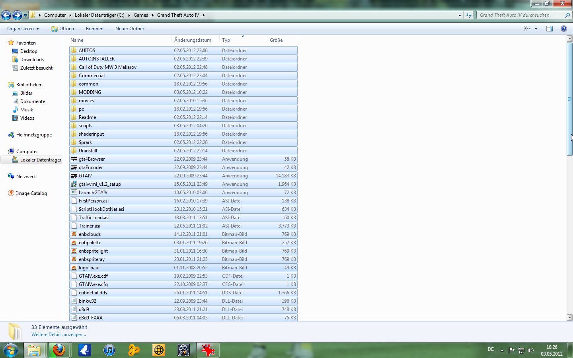Select the gtaEncoder application icon
This screenshot has height=358, width=573.
click(74, 167)
